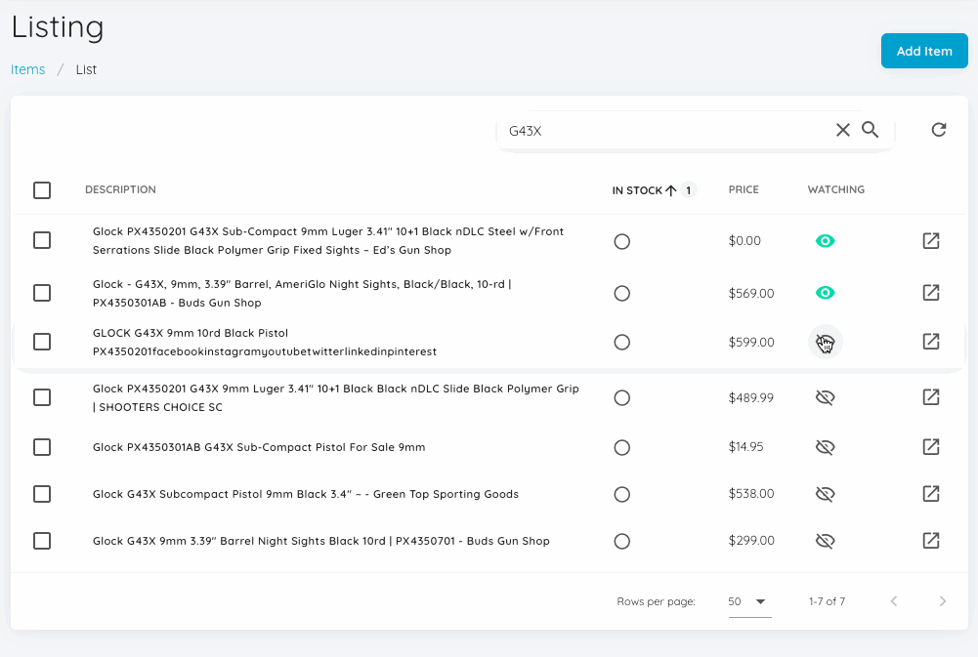
Task: Select the PX4350301AB Sub-Compact Pistol checkbox
Action: coord(42,447)
